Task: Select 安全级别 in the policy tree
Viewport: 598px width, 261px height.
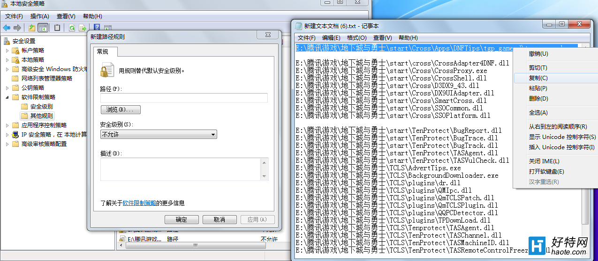Action: [41, 106]
